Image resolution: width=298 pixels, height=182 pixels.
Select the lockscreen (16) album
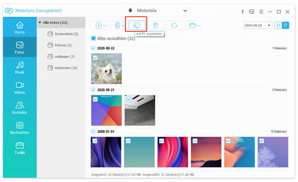click(x=63, y=68)
